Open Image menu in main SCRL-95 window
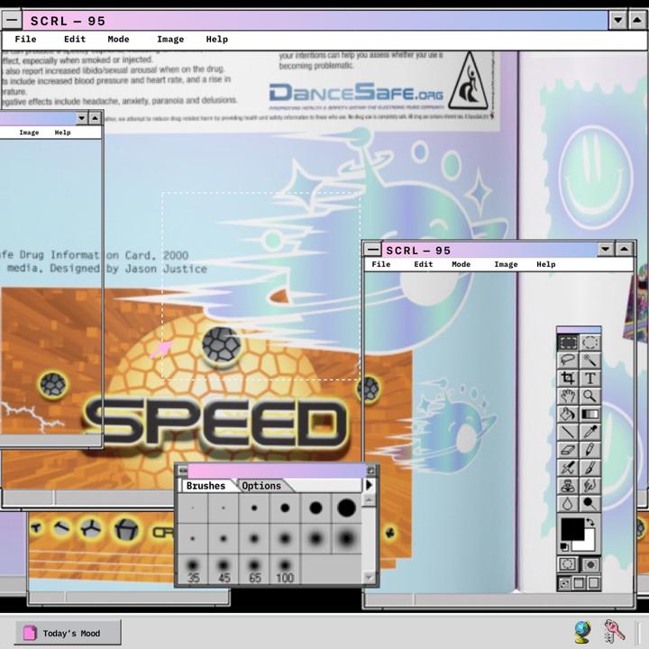Viewport: 649px width, 649px height. tap(170, 40)
